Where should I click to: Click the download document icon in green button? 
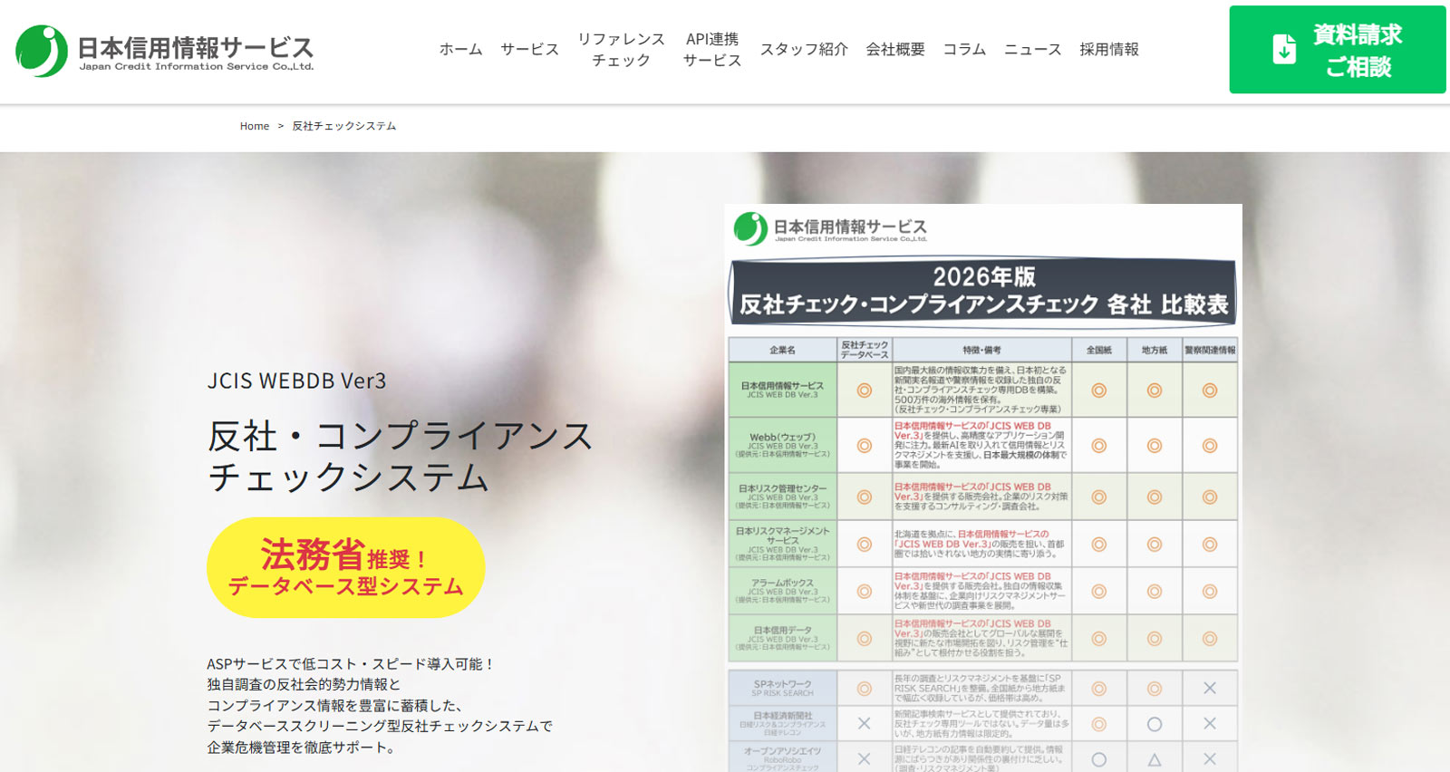(1284, 49)
